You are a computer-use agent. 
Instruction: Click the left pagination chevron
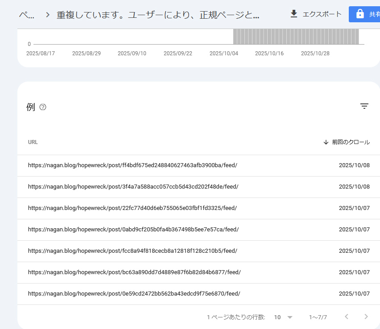coord(346,317)
